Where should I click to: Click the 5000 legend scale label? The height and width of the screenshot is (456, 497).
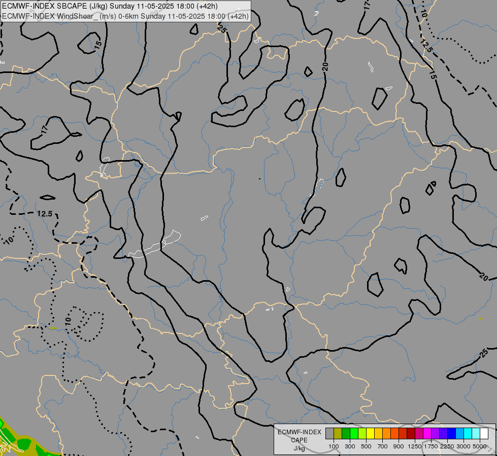(480, 446)
